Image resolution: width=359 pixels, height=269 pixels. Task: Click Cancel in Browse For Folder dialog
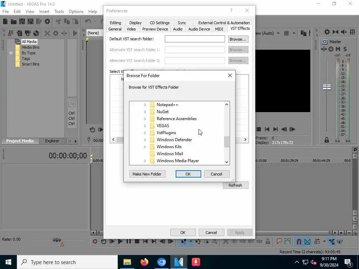pos(216,174)
